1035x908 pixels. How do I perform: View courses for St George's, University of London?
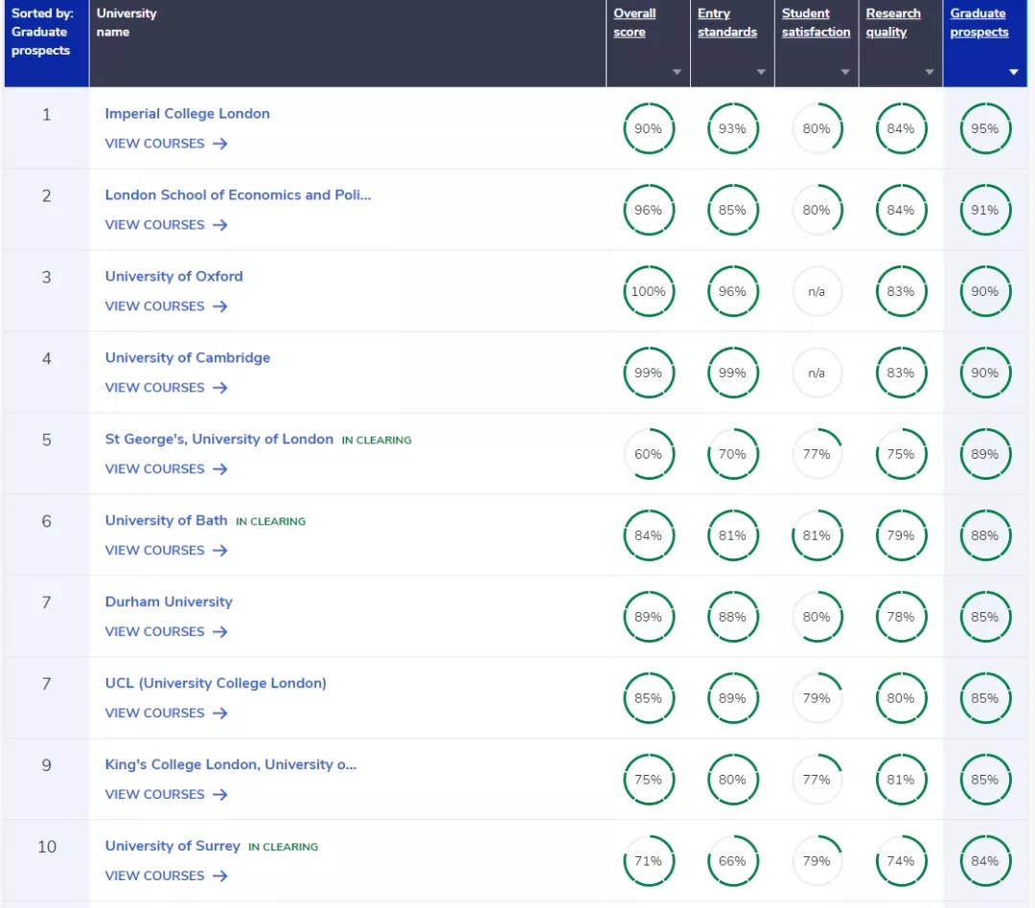[x=167, y=469]
